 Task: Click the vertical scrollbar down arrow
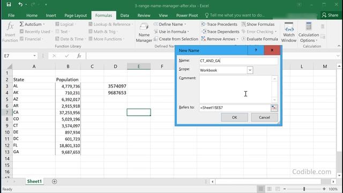click(339, 175)
